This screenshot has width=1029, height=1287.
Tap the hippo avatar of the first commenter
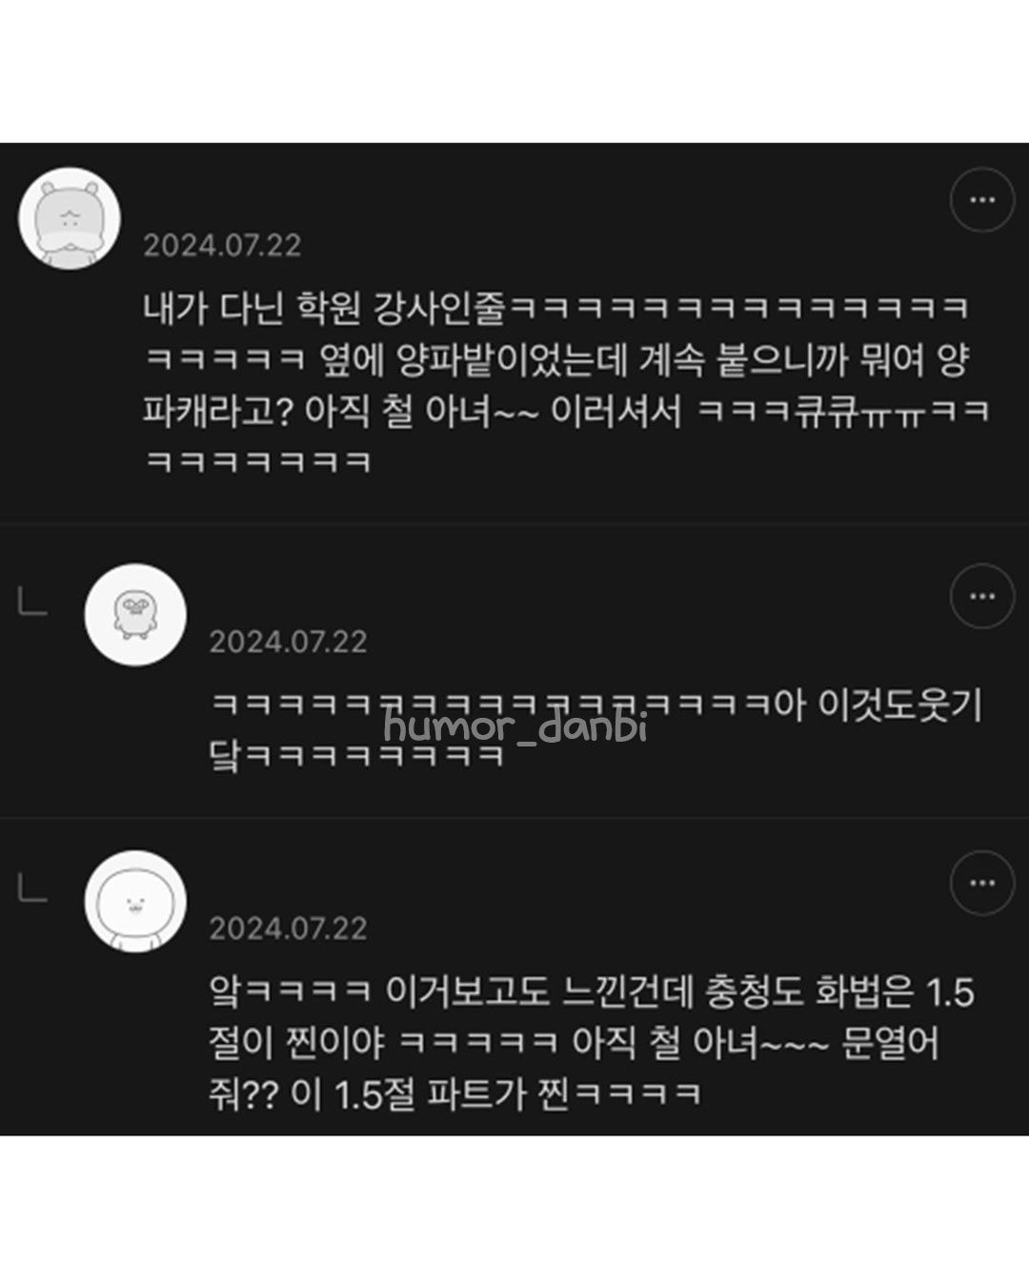click(x=70, y=218)
